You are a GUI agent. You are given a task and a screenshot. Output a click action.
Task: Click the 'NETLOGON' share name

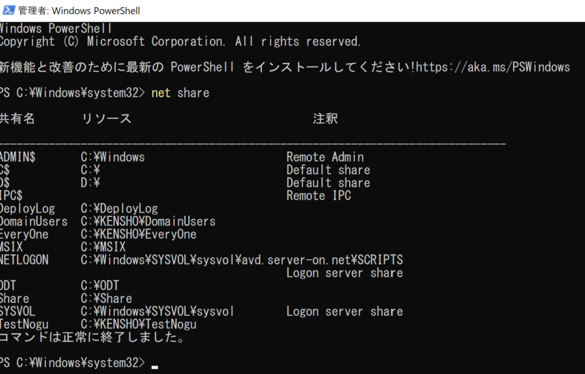24,260
